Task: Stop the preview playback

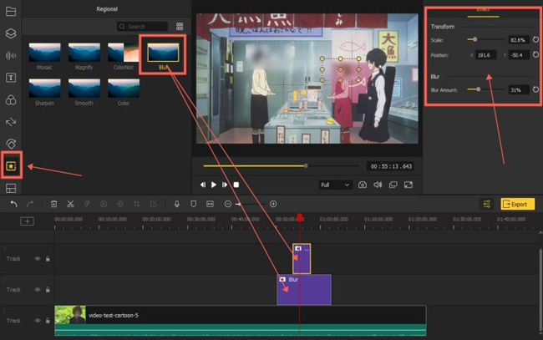Action: click(x=236, y=185)
